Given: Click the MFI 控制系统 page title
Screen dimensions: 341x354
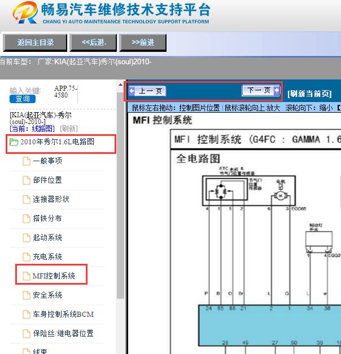Looking at the screenshot, I should [x=163, y=120].
